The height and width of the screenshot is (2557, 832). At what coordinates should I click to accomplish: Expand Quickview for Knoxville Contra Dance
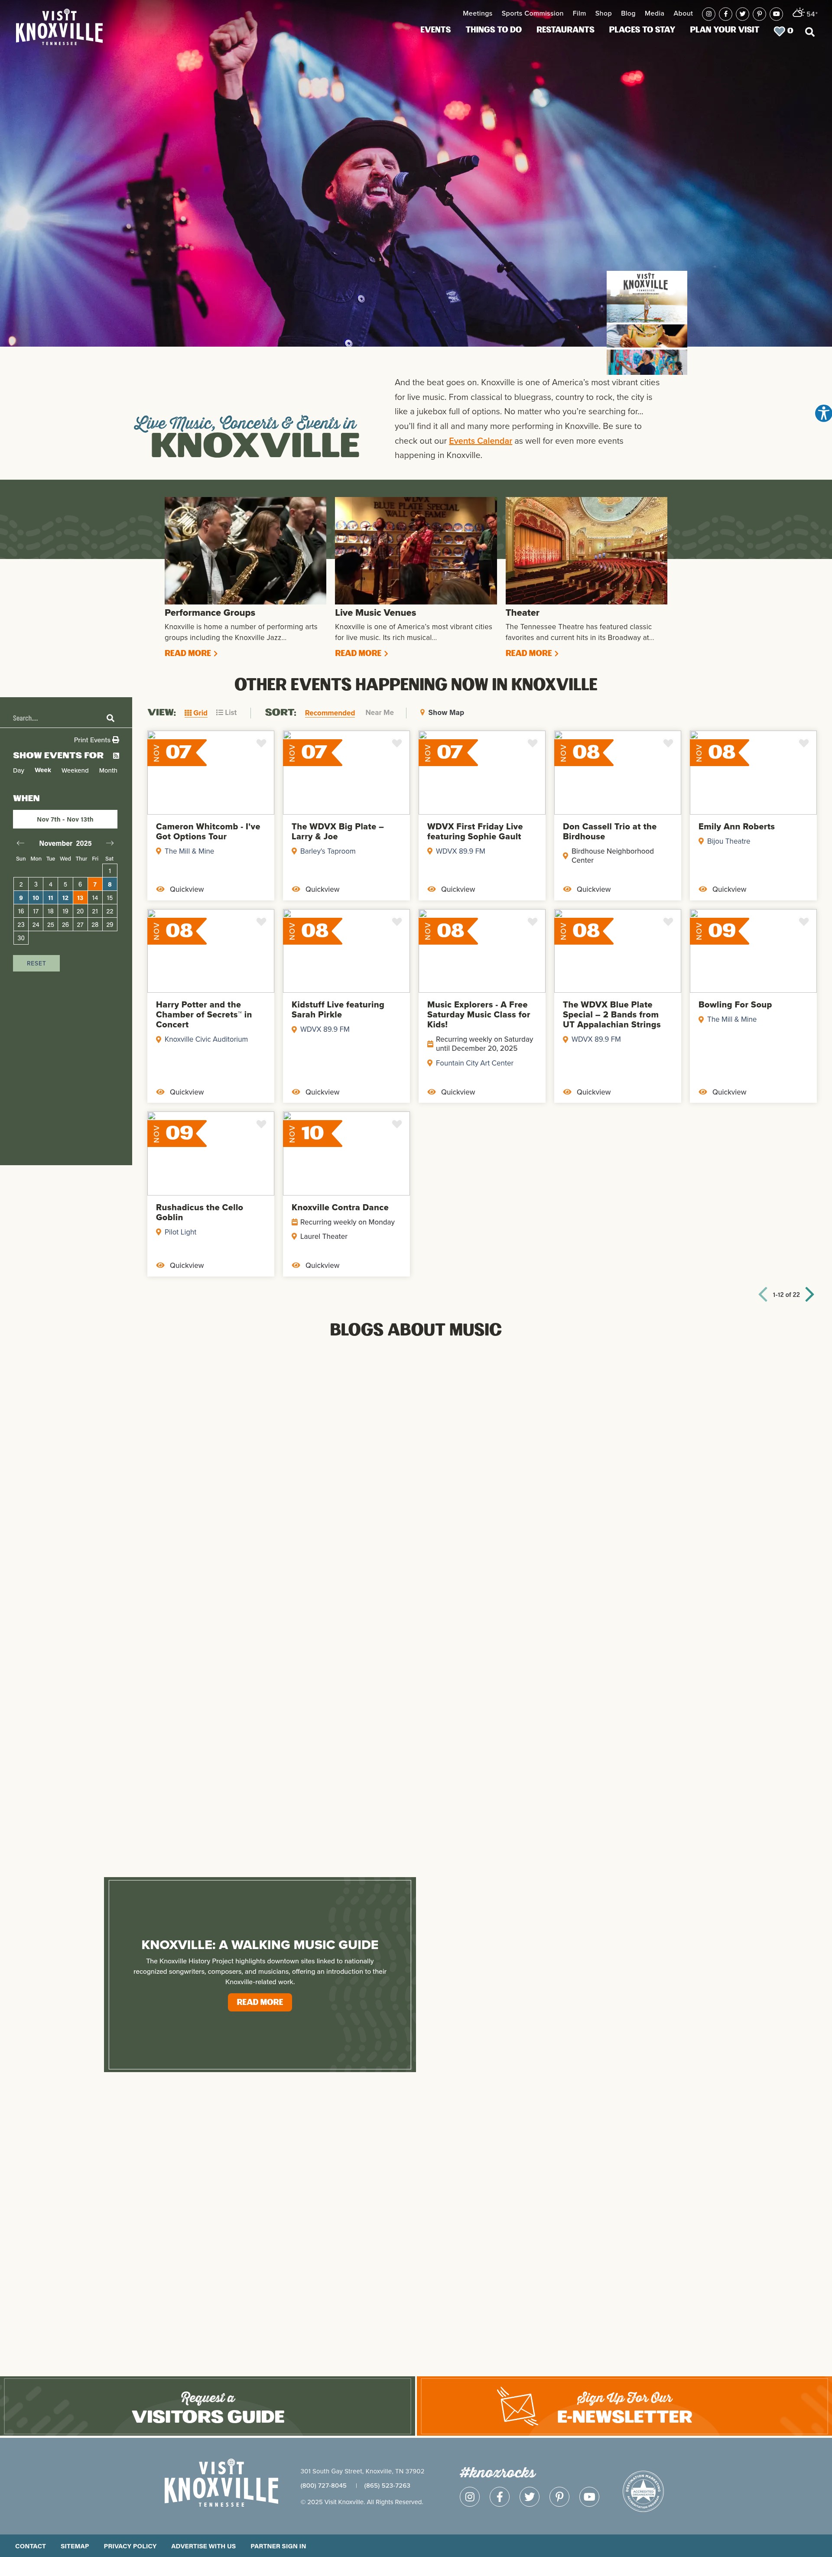click(316, 1266)
